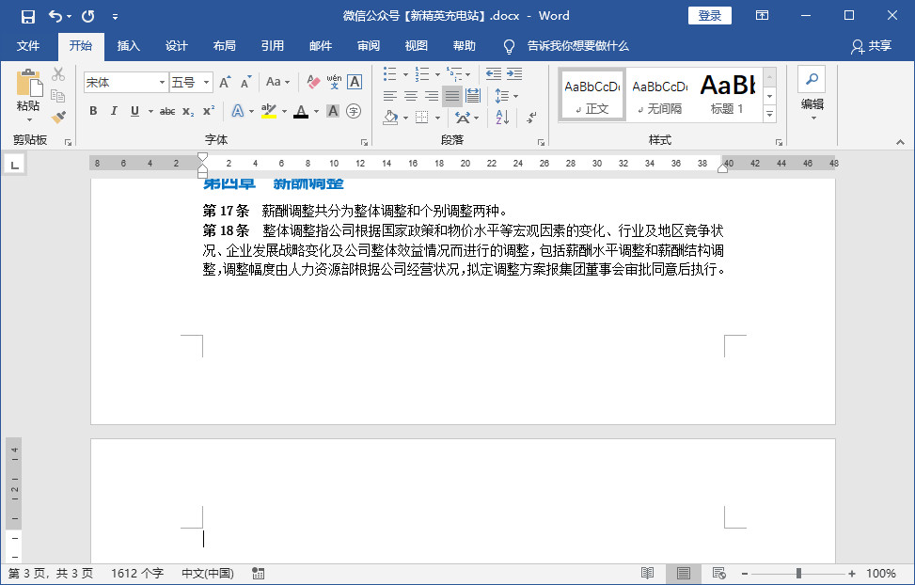Clear all formatting from text
The image size is (915, 585).
[312, 80]
